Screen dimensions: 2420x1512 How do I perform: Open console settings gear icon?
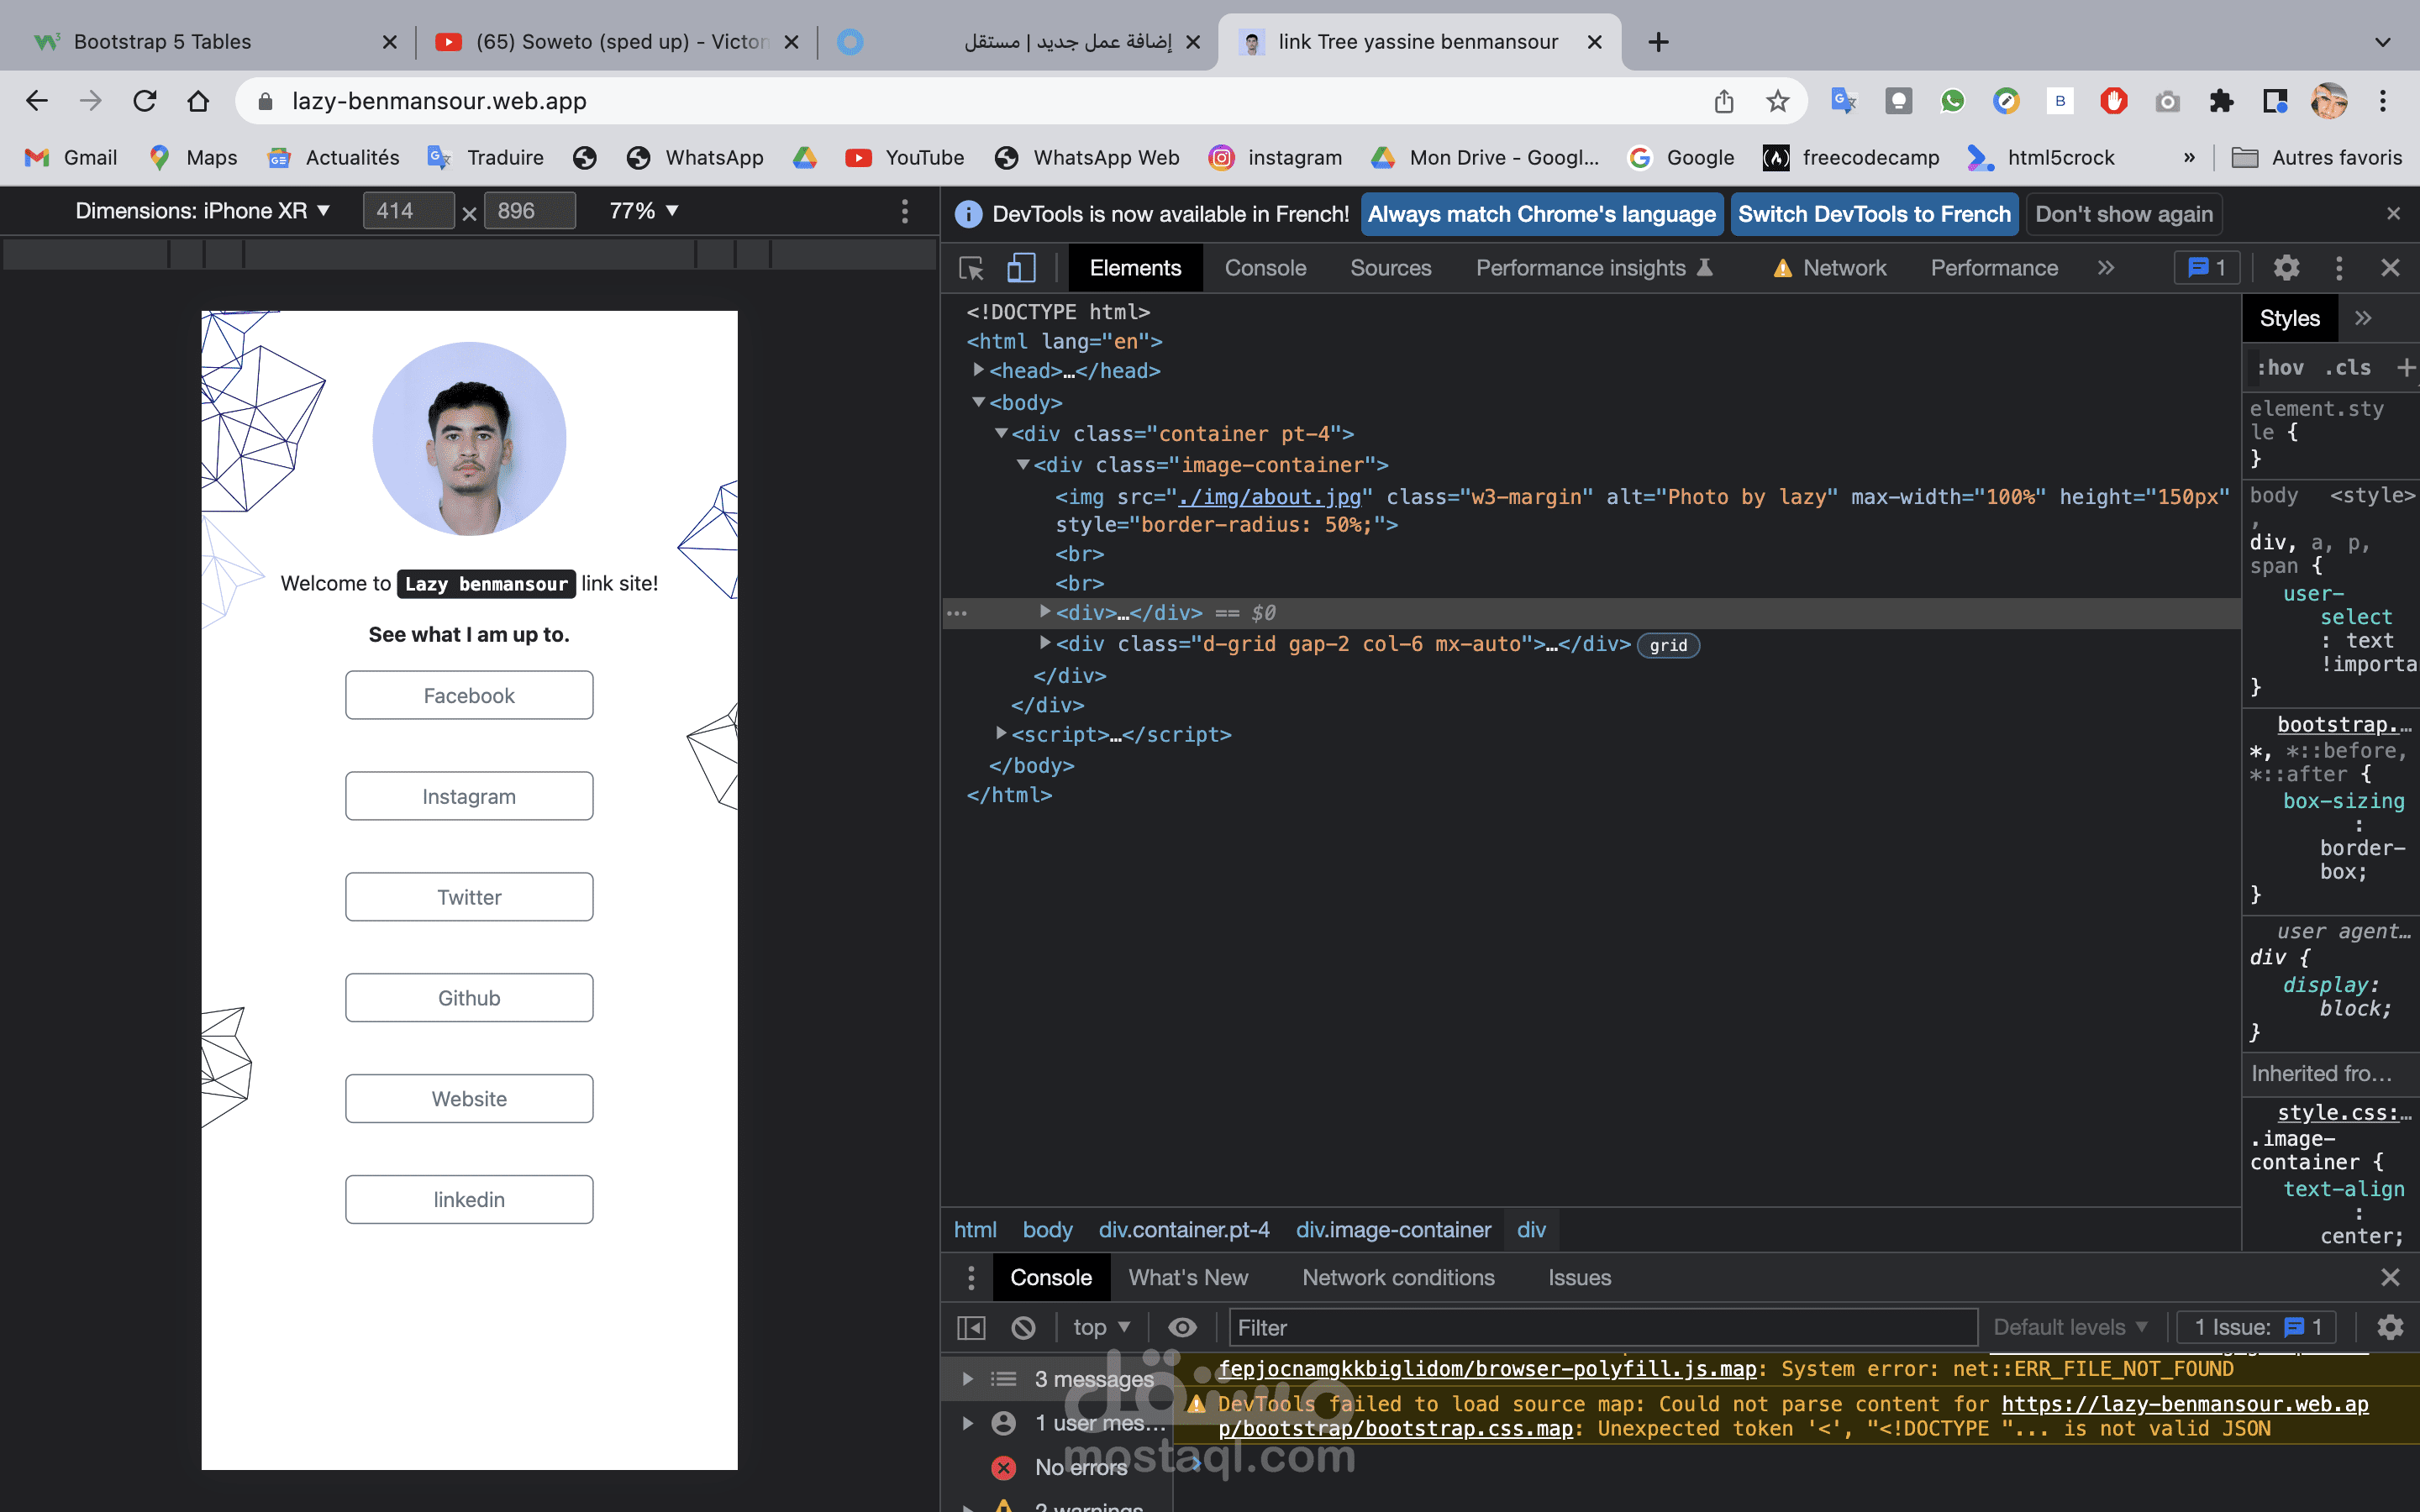pyautogui.click(x=2389, y=1327)
